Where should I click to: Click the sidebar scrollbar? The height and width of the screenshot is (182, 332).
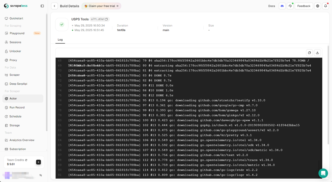tap(47, 72)
